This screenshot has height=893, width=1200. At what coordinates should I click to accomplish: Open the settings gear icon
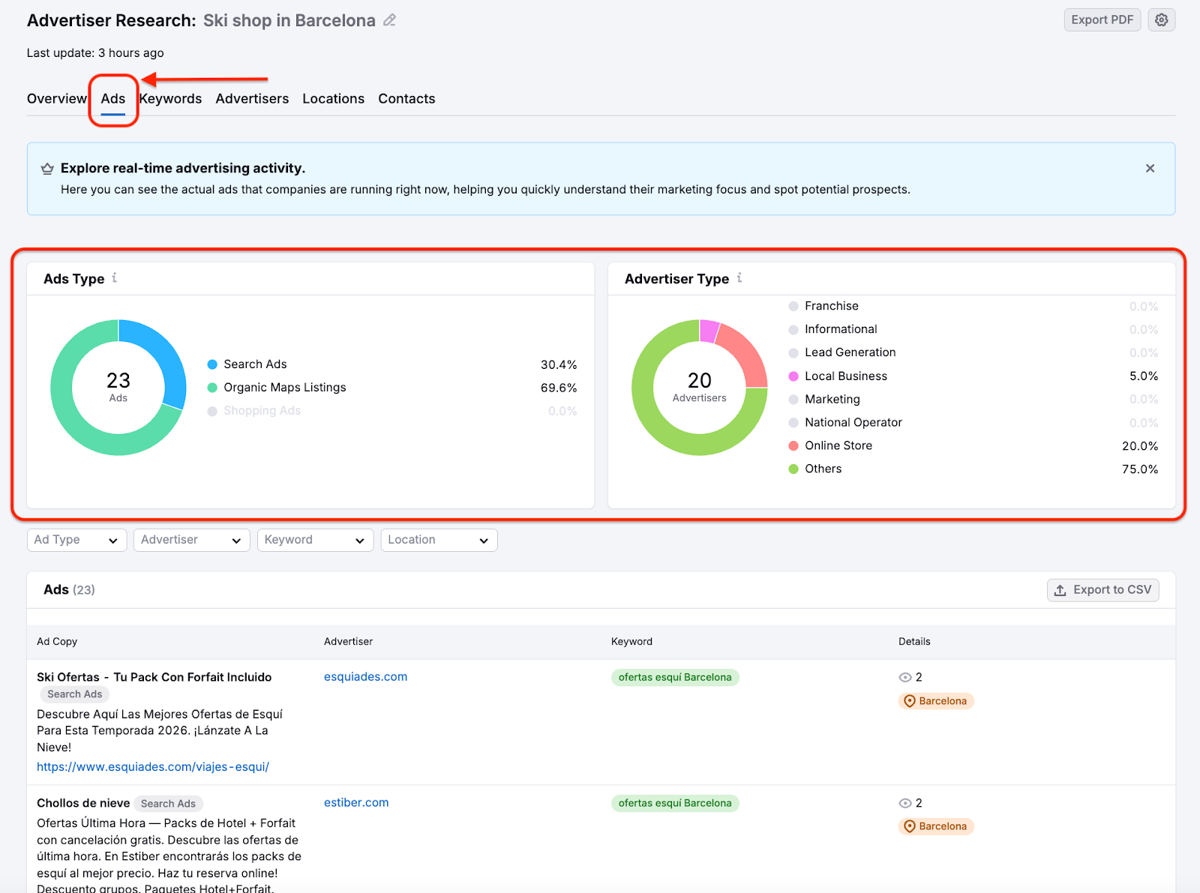click(1161, 19)
